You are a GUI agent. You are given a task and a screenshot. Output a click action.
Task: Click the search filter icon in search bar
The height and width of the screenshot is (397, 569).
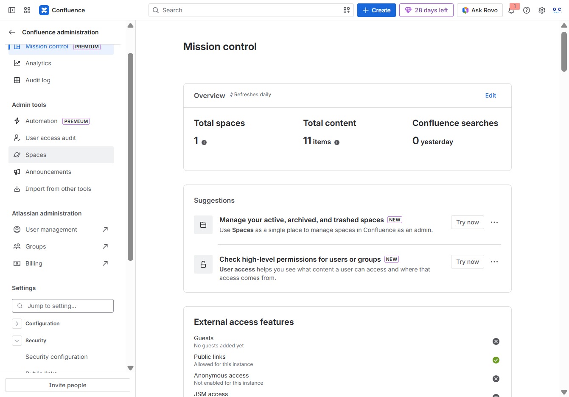tap(347, 10)
